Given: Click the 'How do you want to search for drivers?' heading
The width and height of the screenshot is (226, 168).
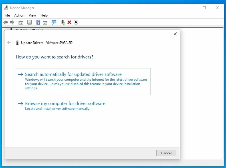Looking at the screenshot, I should point(55,57).
